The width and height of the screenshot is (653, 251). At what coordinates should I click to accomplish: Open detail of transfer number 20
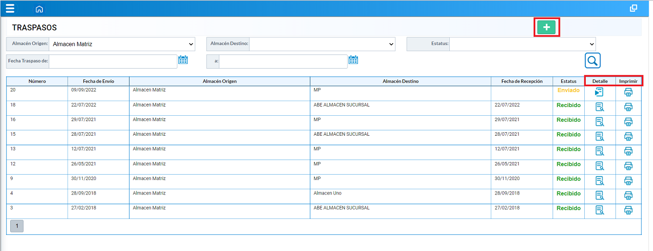click(599, 92)
